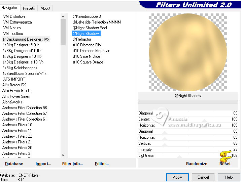Image resolution: width=241 pixels, height=182 pixels.
Task: Switch to the Navigator tab
Action: point(9,8)
